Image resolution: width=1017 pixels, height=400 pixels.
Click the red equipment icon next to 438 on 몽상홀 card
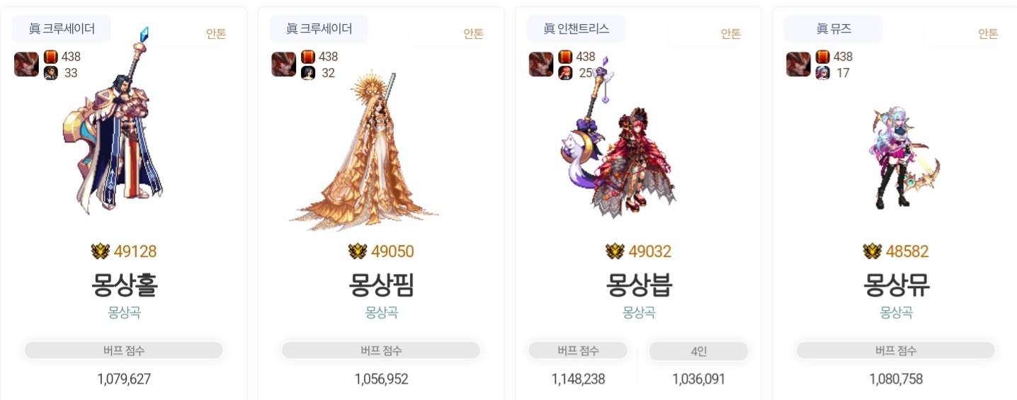pos(50,57)
